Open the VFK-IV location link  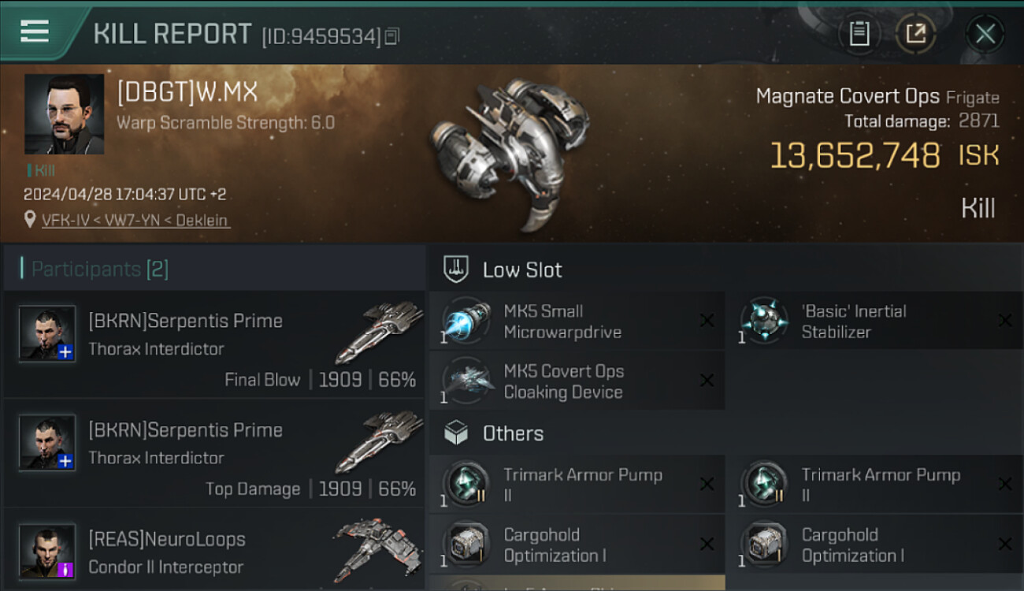tap(135, 221)
